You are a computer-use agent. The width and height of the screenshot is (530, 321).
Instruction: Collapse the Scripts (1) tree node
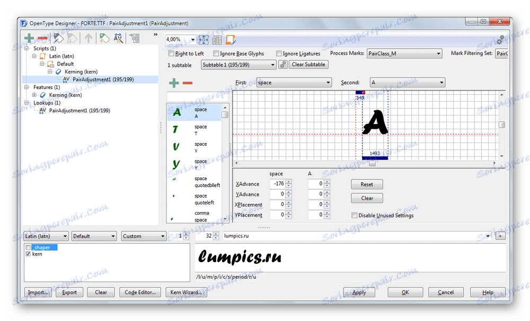(x=26, y=48)
